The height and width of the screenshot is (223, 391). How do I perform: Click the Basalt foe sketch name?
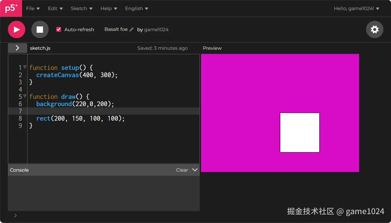point(116,29)
